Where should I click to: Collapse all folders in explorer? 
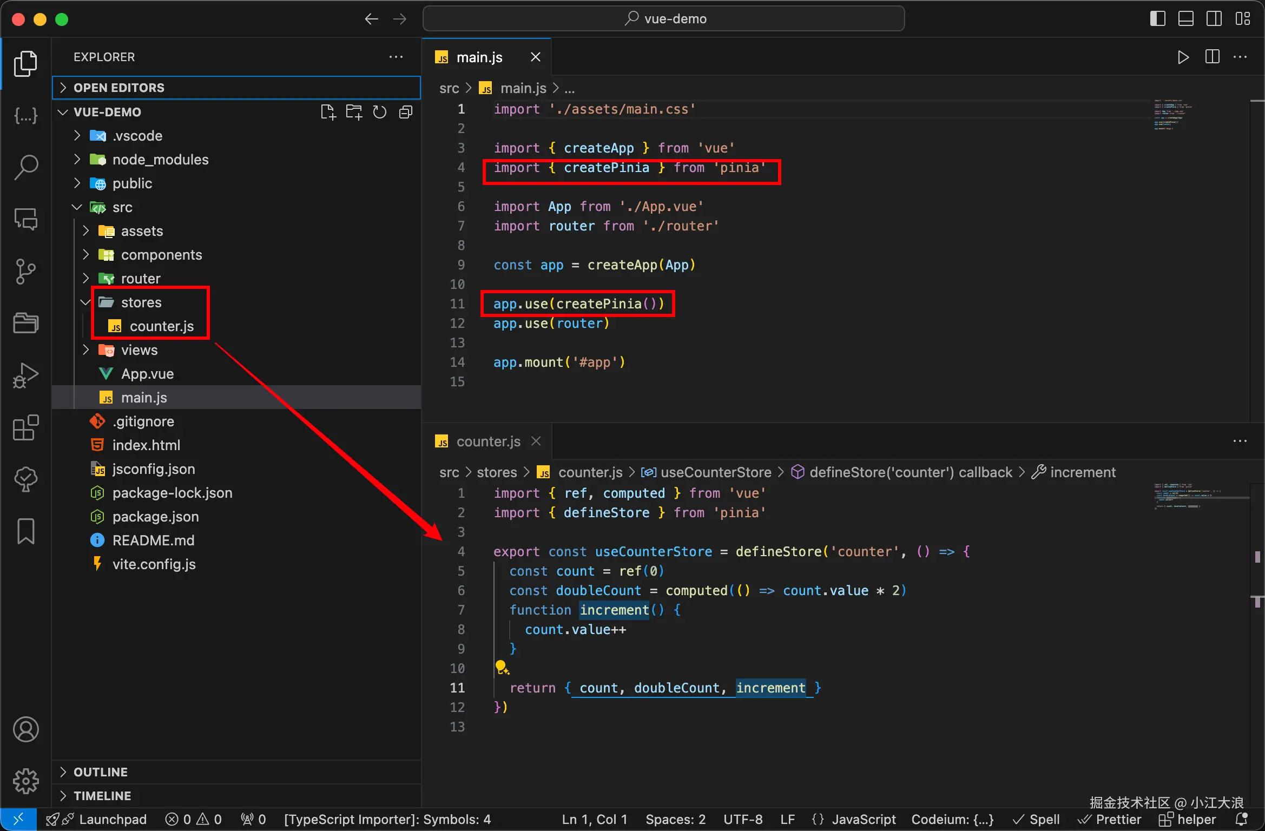click(x=406, y=112)
